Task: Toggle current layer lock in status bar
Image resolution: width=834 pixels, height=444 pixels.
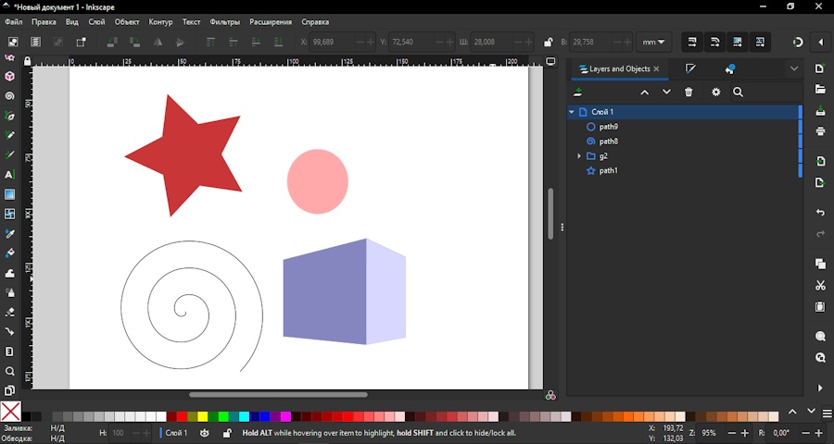Action: tap(227, 433)
